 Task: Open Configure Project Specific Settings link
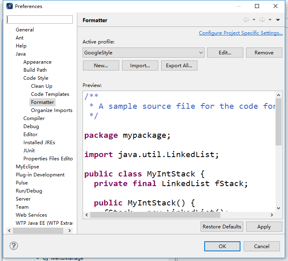coord(240,33)
